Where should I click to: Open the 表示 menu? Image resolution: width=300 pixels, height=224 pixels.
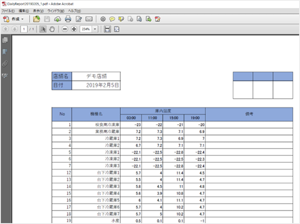tap(38, 11)
